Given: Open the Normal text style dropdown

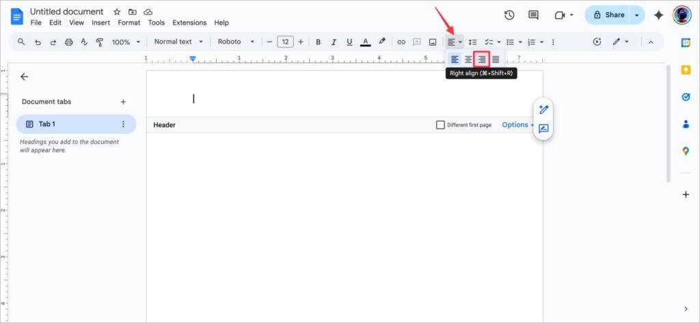Looking at the screenshot, I should [x=178, y=42].
